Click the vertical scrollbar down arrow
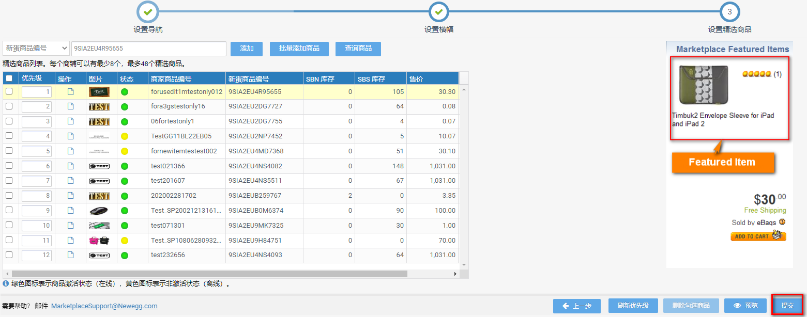 pyautogui.click(x=464, y=264)
